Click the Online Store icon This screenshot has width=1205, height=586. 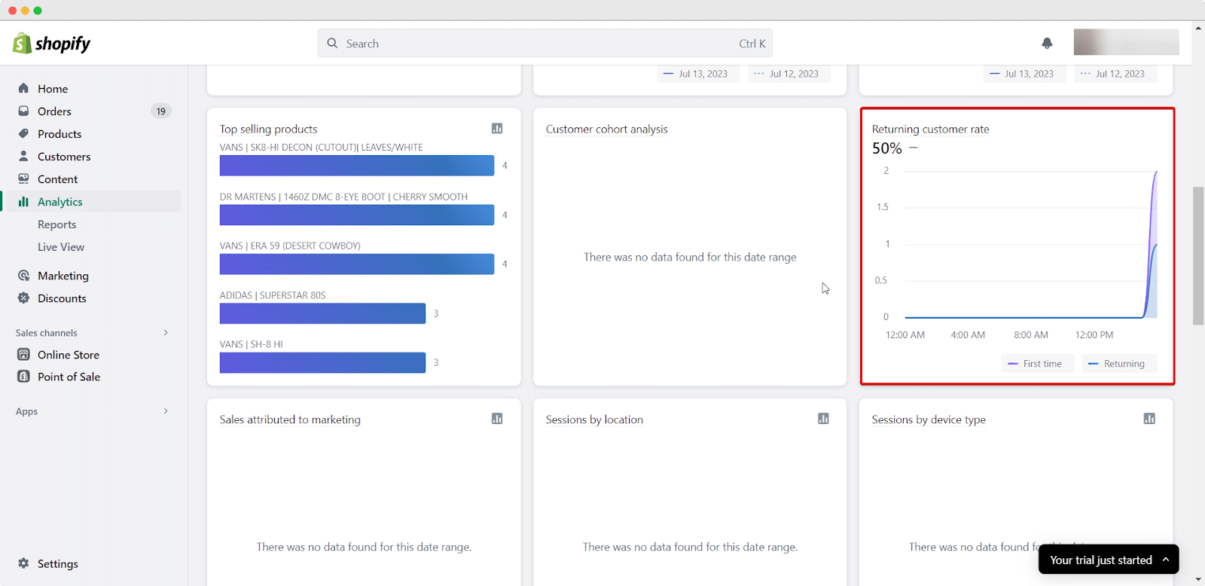[x=23, y=354]
